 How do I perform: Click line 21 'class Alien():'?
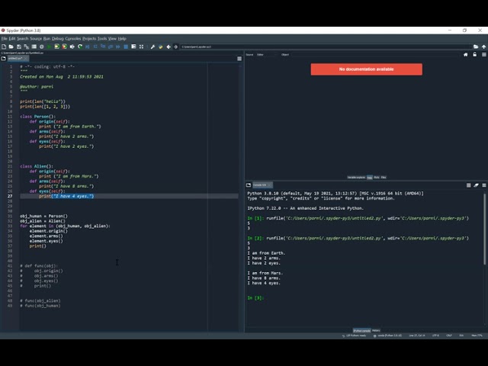pos(37,166)
